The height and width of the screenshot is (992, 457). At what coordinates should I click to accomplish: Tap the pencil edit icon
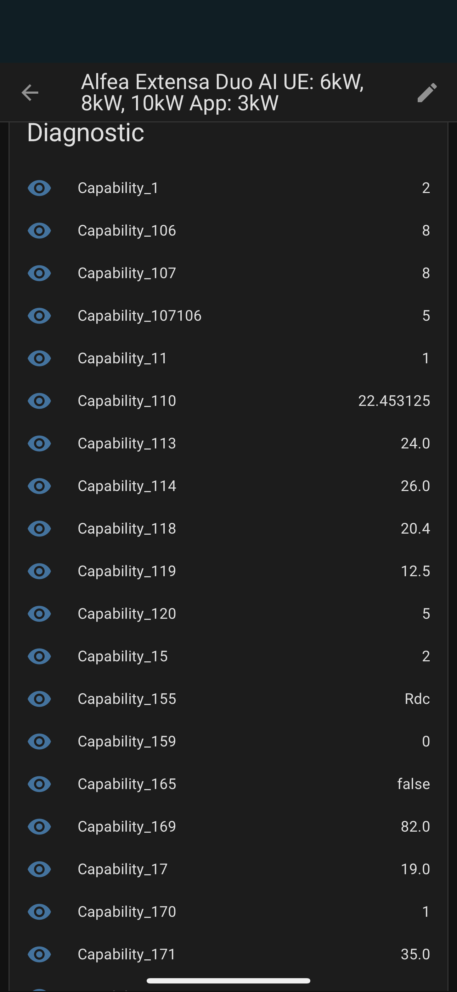(x=427, y=93)
